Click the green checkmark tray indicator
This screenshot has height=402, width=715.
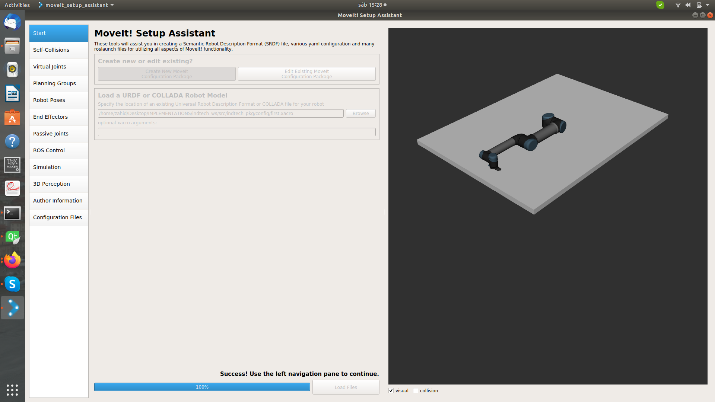click(x=660, y=5)
